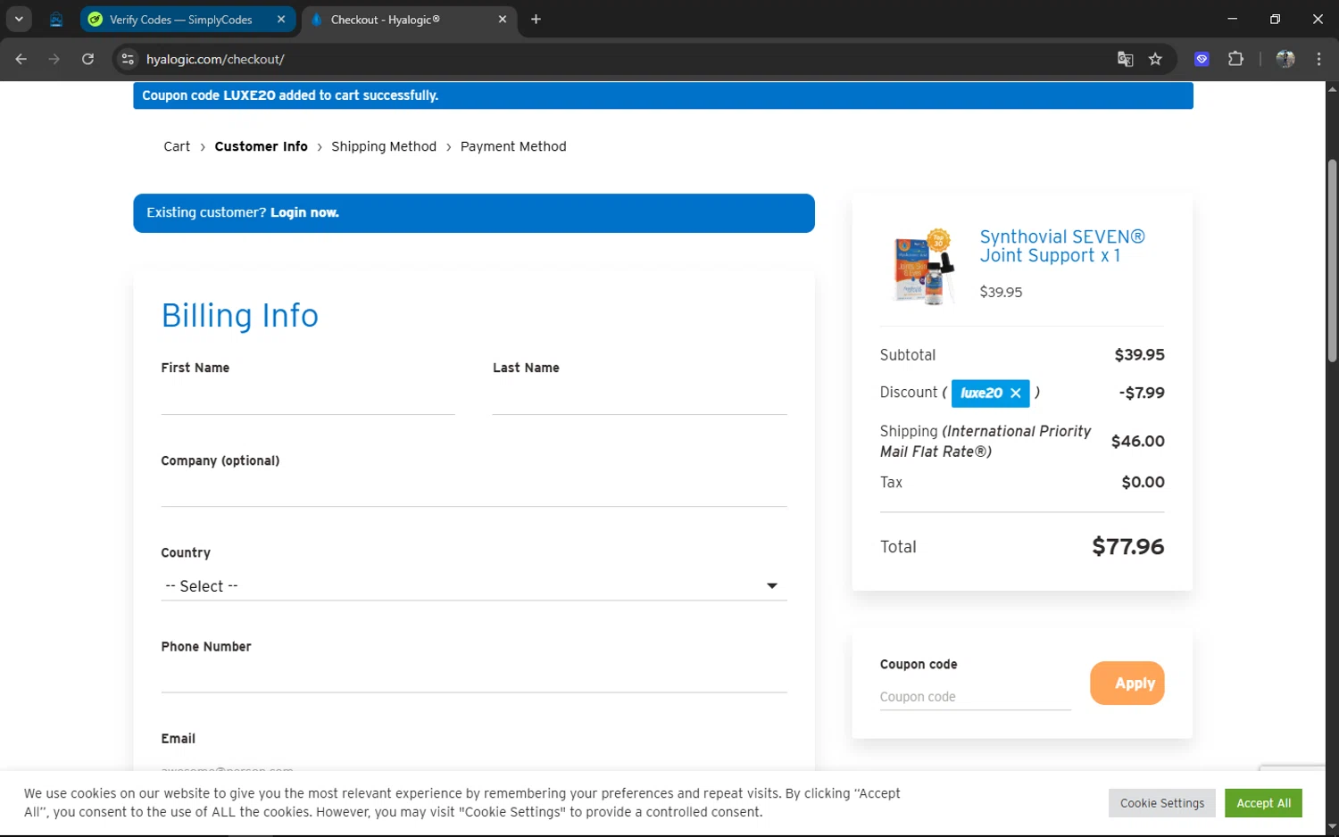Go to Cart breadcrumb step
1339x837 pixels.
pos(177,146)
